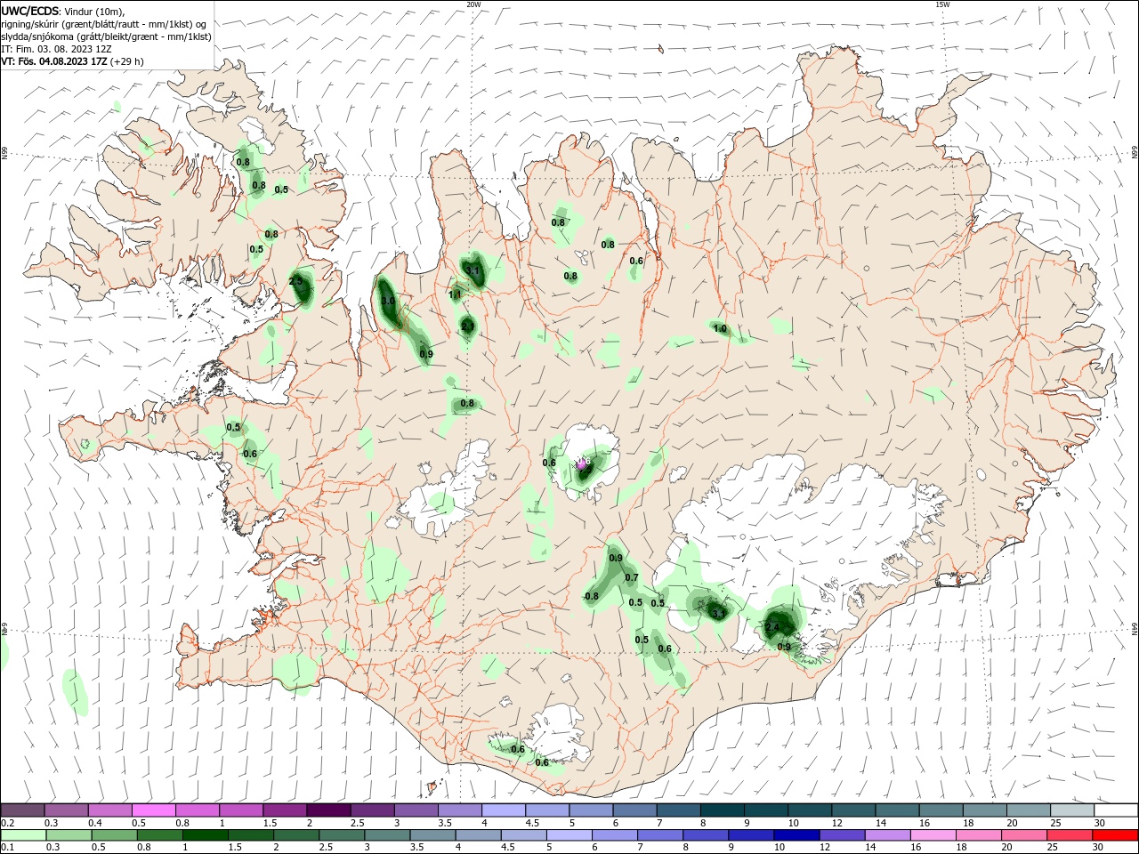Click the 2.4 precipitation value in the southeast
The image size is (1139, 854).
tap(772, 627)
